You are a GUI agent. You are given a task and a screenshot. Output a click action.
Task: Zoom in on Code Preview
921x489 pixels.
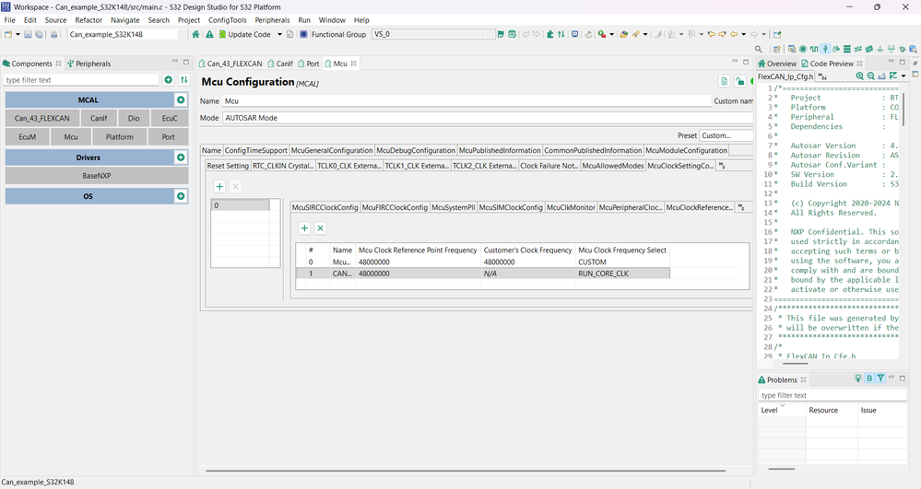pyautogui.click(x=860, y=76)
